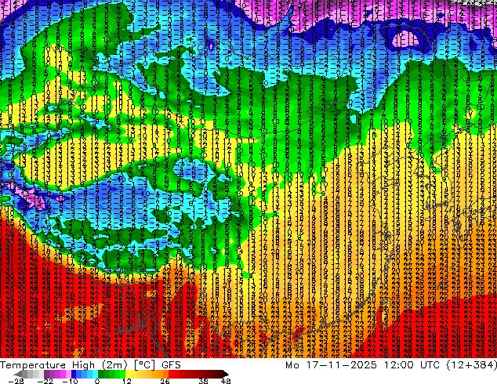Click the legend label "26"
Image resolution: width=497 pixels, height=384 pixels.
pos(165,381)
